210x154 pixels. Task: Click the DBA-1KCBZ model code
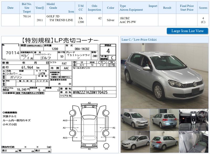tap(82, 49)
